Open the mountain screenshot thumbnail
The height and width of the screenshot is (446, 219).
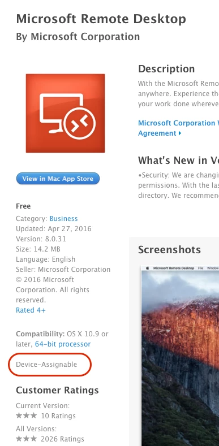(180, 356)
